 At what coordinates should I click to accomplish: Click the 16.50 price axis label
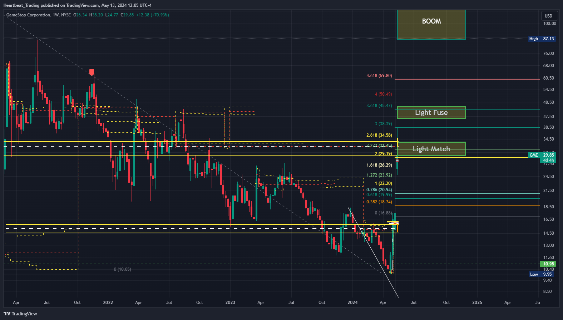coord(548,219)
